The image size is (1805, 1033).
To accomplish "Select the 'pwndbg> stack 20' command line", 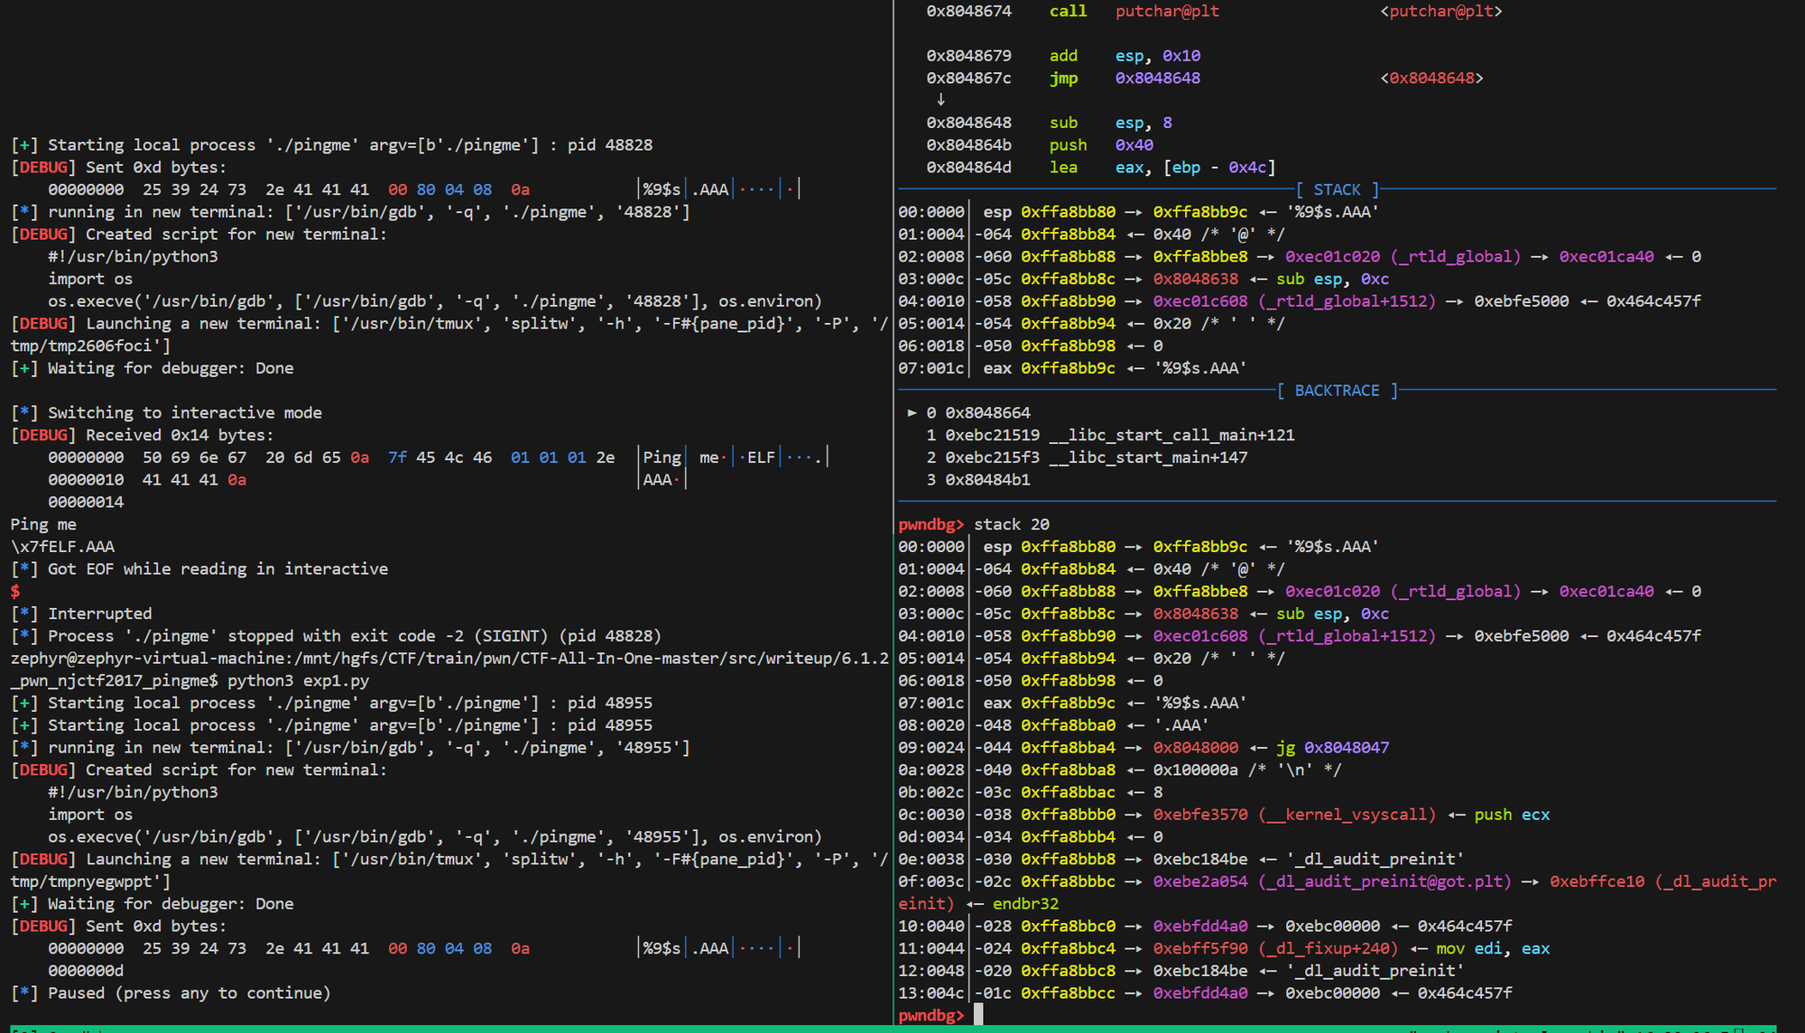I will tap(974, 524).
